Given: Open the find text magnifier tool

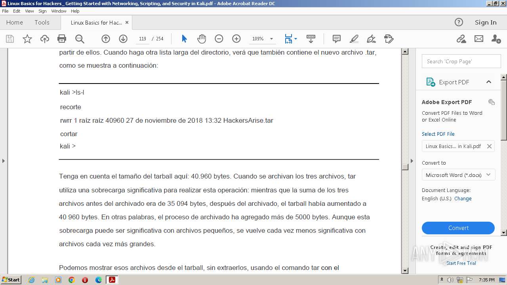Looking at the screenshot, I should coord(80,39).
